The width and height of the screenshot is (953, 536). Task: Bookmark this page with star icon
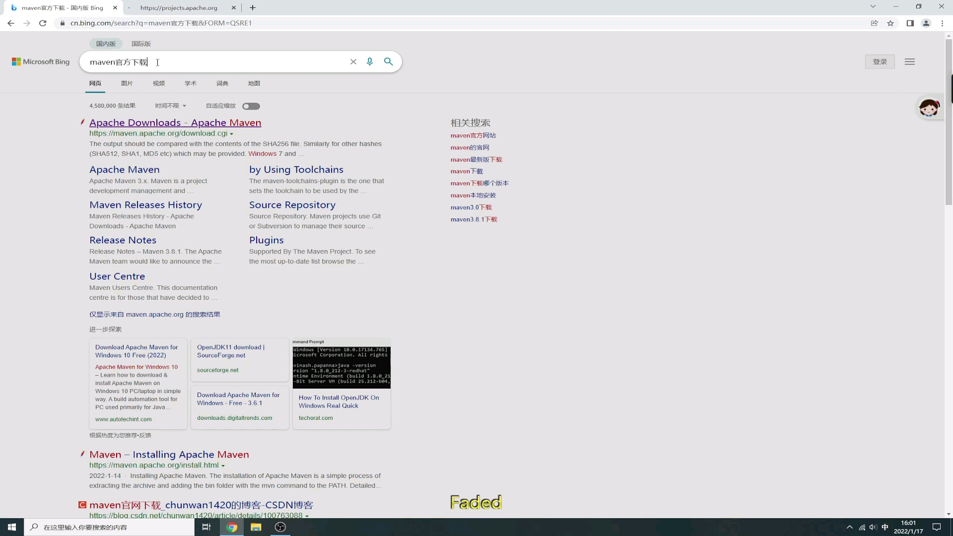(x=890, y=23)
